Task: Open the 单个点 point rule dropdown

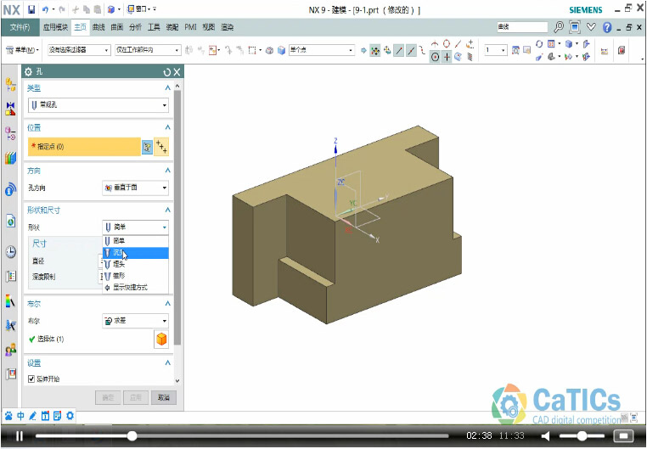Action: point(322,50)
